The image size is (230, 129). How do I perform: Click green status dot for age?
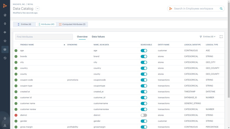click(16, 50)
